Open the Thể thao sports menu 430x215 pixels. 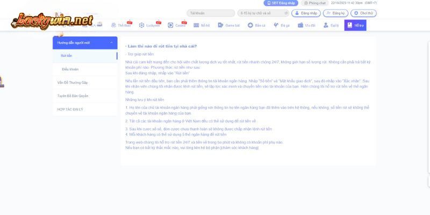121,25
